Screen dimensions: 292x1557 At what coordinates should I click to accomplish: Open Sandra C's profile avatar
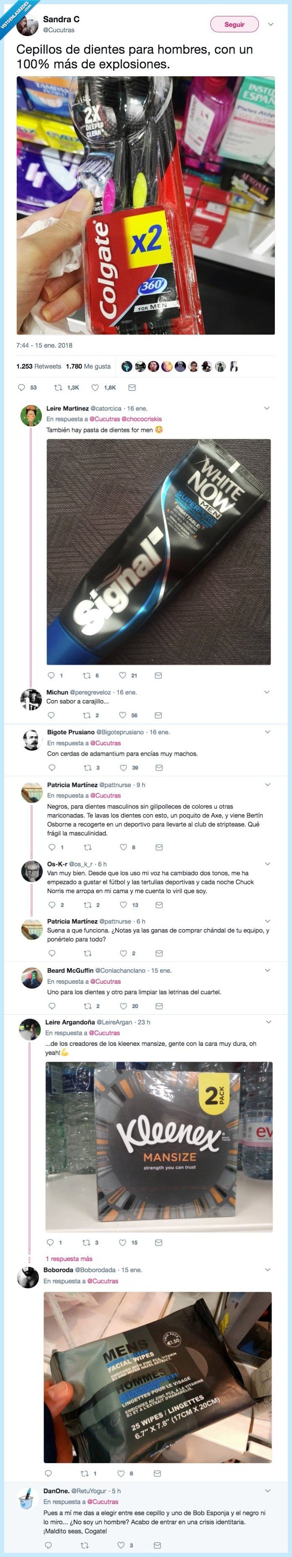pyautogui.click(x=28, y=25)
